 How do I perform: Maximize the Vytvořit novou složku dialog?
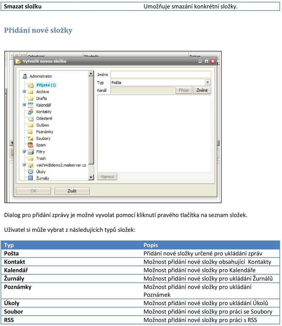(207, 61)
